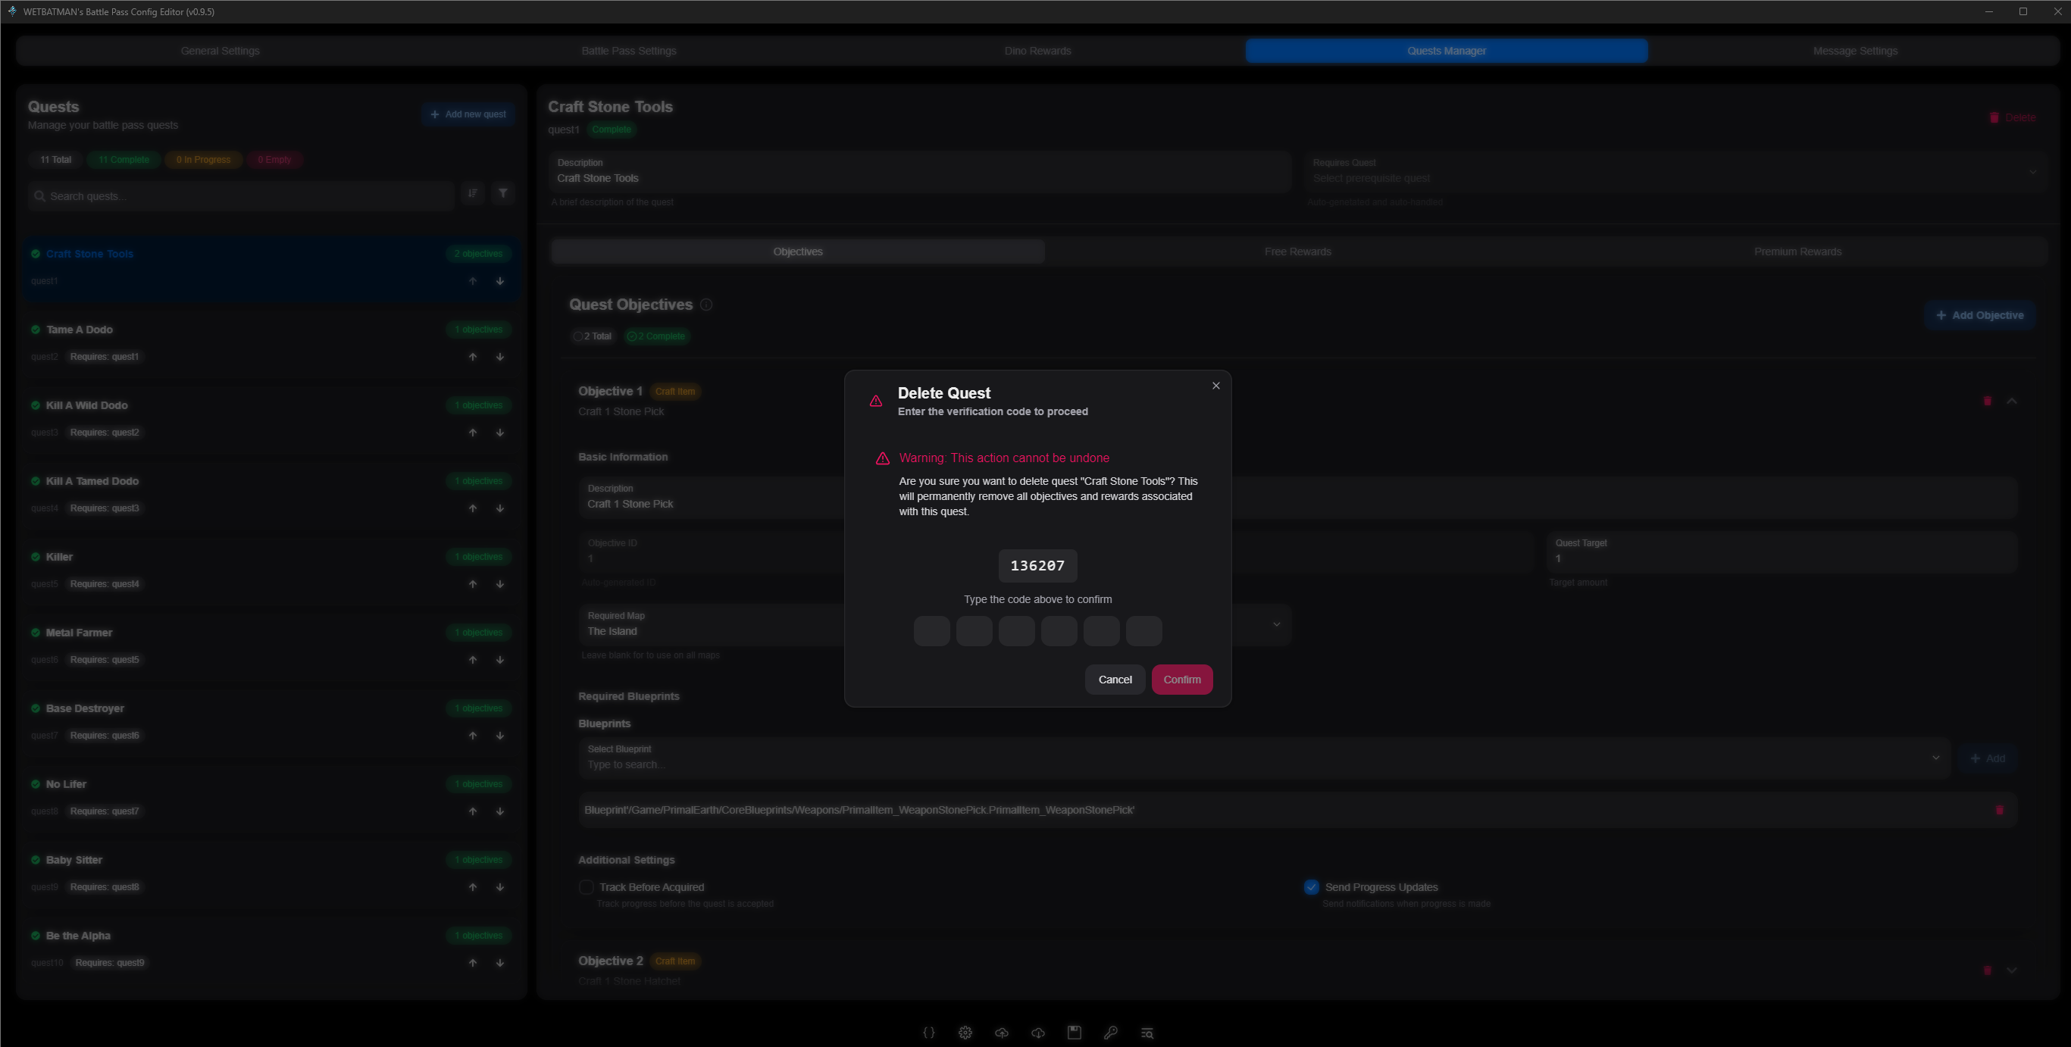This screenshot has height=1047, width=2071.
Task: Move Be the Alpha quest up
Action: tap(473, 963)
